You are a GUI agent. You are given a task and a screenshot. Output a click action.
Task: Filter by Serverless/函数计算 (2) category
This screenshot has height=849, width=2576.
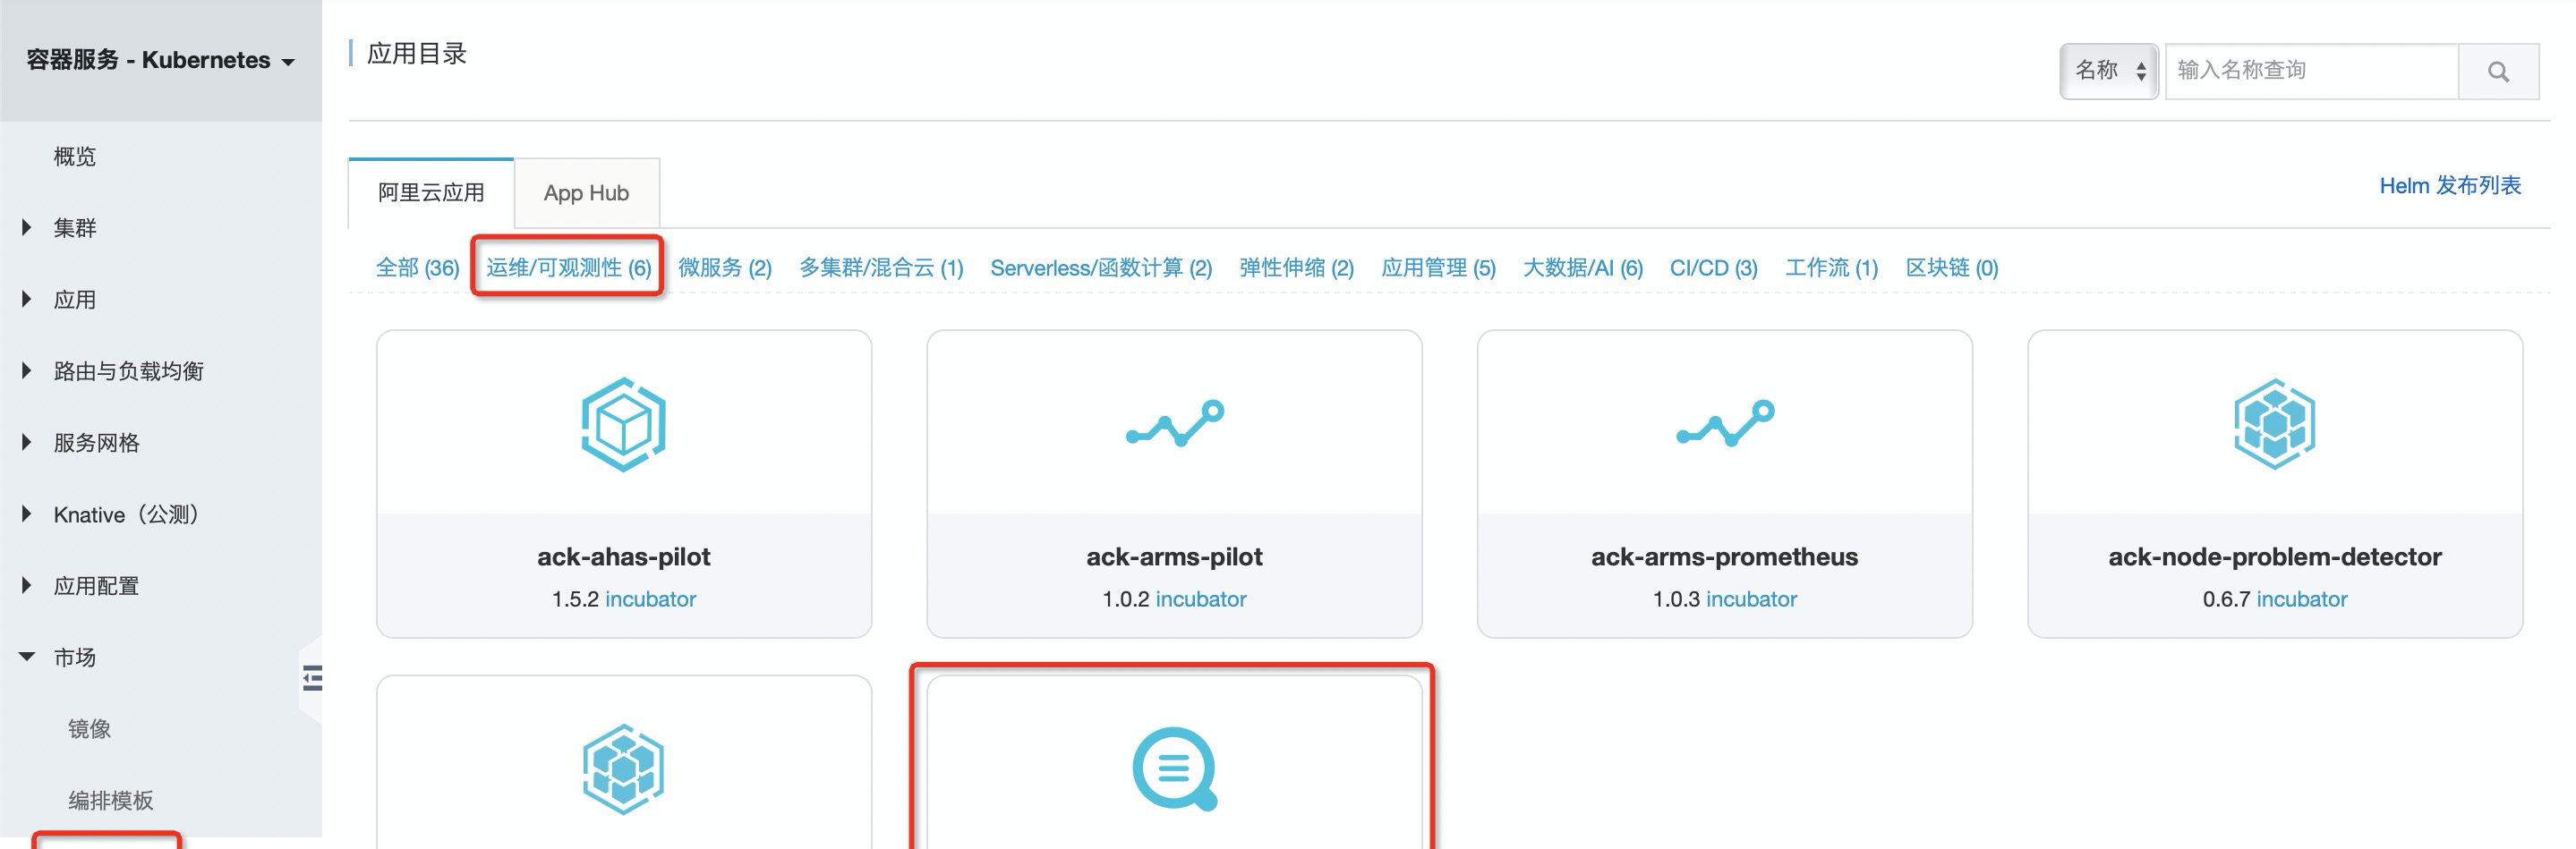point(1101,268)
